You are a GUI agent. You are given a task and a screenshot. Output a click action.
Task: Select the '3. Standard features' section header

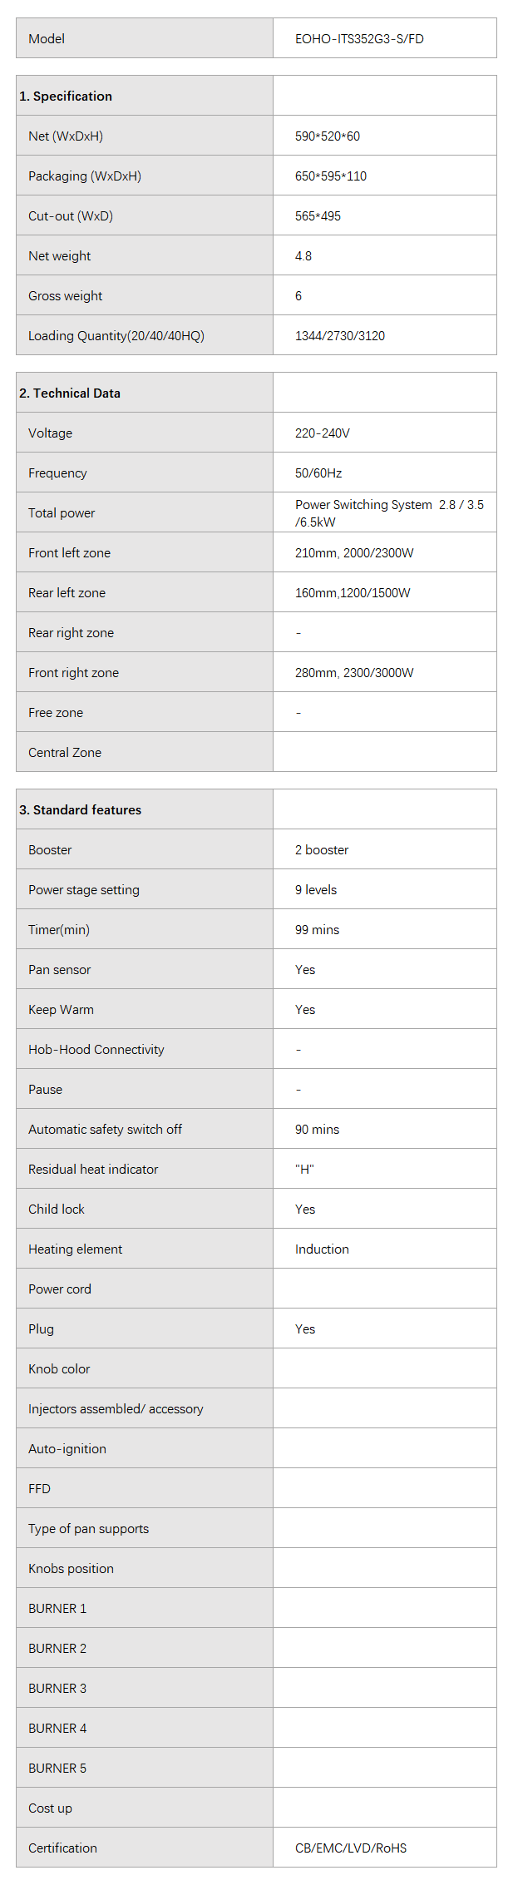81,810
